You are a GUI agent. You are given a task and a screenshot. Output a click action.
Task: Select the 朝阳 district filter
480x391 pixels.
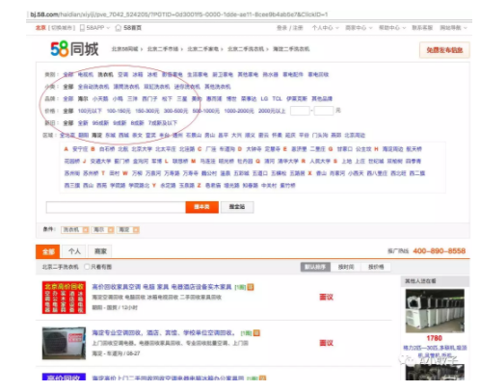click(x=84, y=136)
